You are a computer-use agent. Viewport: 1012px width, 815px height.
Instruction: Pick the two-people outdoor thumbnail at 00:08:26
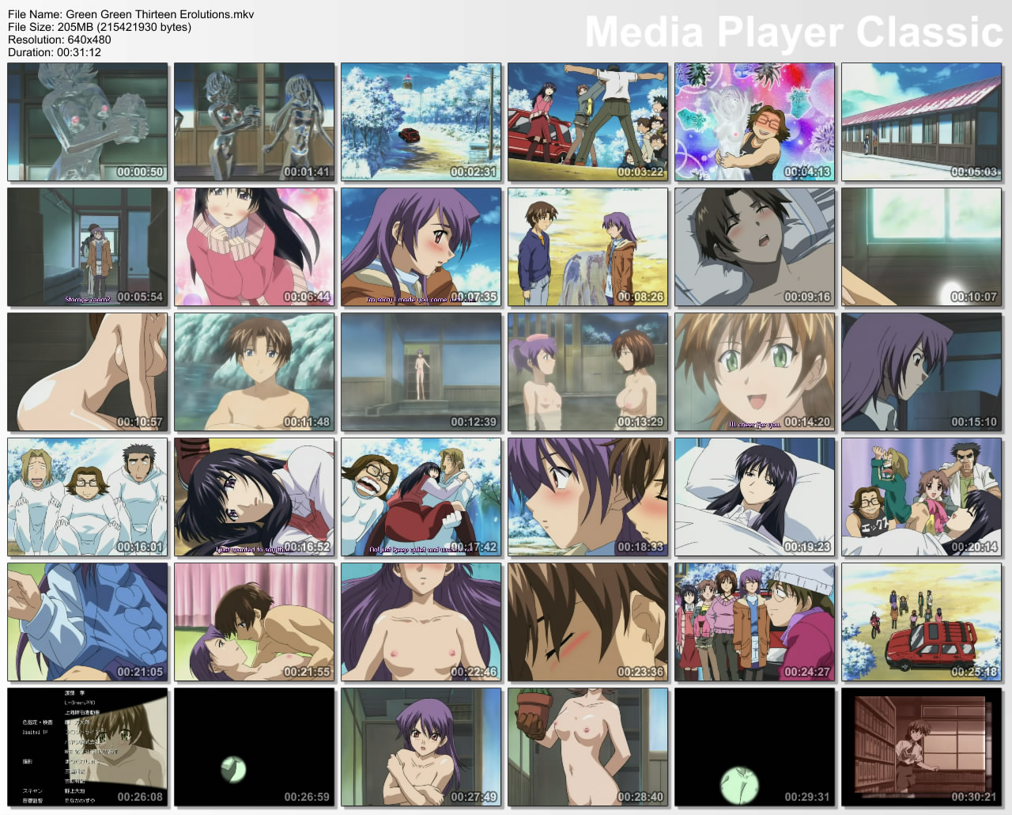pos(588,247)
